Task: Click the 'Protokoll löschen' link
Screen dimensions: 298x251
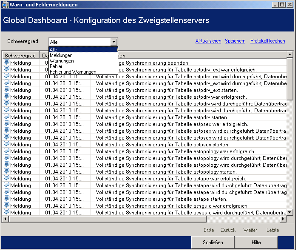Action: 267,41
